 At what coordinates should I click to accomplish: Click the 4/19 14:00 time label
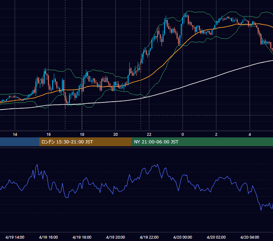(15, 237)
